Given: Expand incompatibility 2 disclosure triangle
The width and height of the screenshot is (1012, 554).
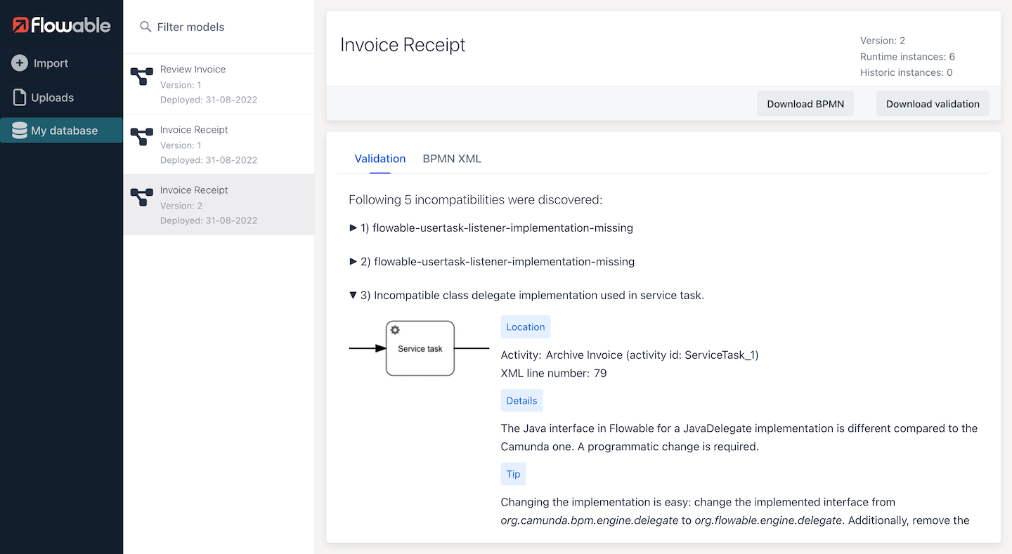Looking at the screenshot, I should [353, 262].
